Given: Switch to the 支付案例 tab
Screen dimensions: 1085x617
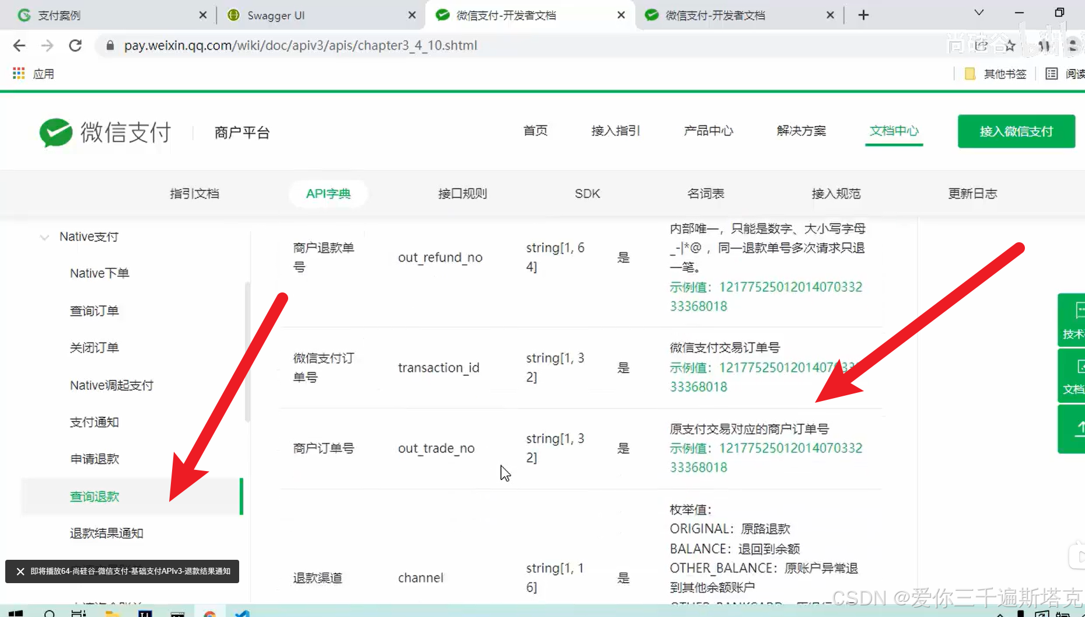Looking at the screenshot, I should click(111, 15).
